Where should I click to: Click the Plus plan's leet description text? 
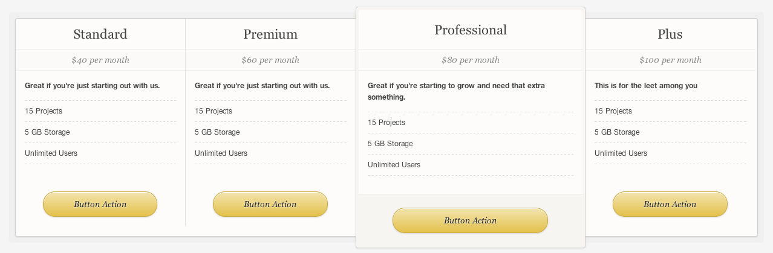pos(646,86)
